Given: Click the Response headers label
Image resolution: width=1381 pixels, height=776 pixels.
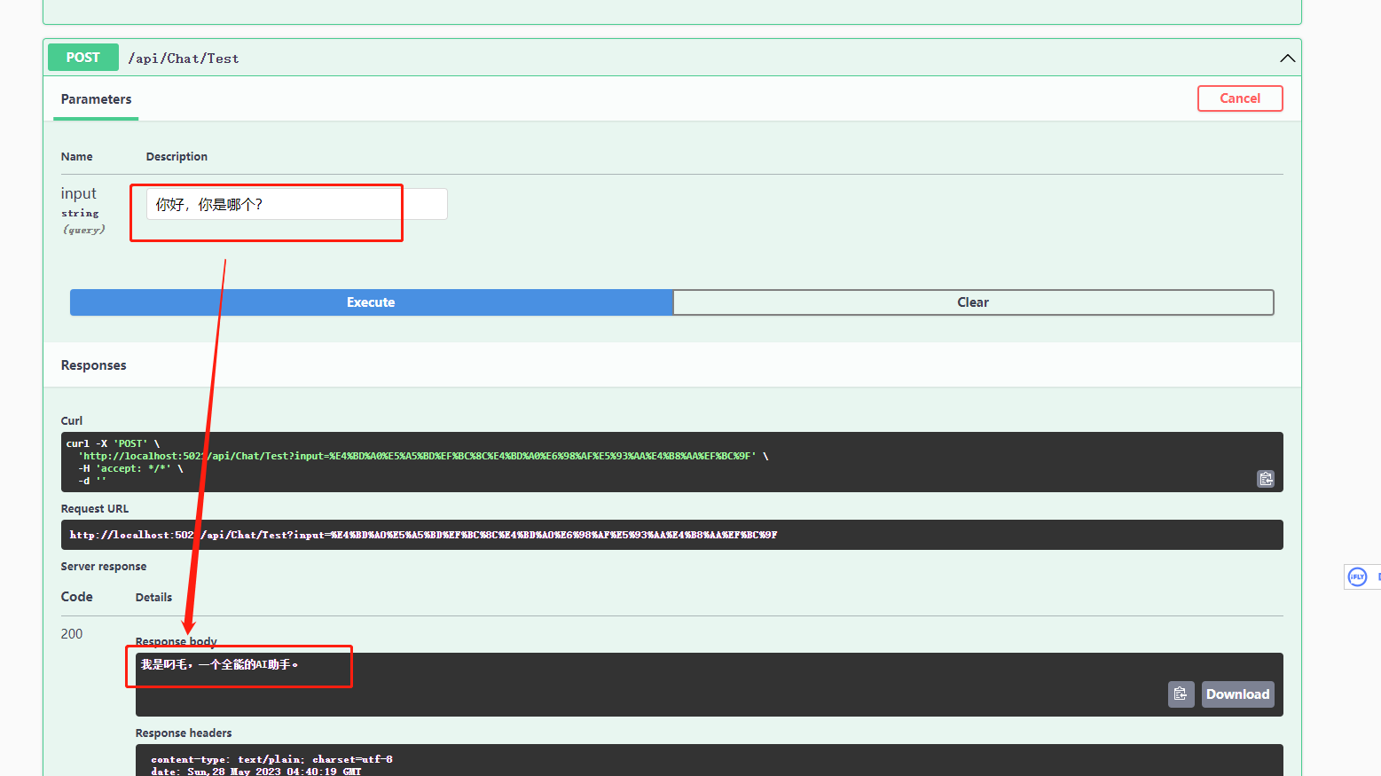Looking at the screenshot, I should pos(184,733).
